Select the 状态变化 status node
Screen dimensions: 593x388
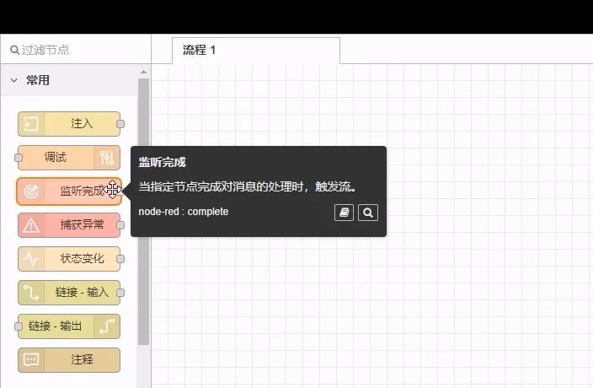click(69, 259)
